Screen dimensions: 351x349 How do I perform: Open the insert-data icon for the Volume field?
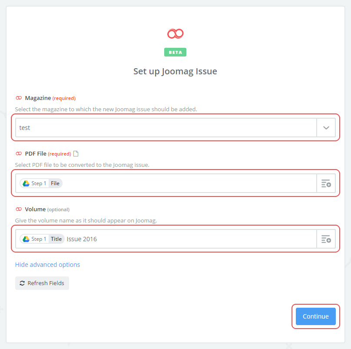[326, 239]
